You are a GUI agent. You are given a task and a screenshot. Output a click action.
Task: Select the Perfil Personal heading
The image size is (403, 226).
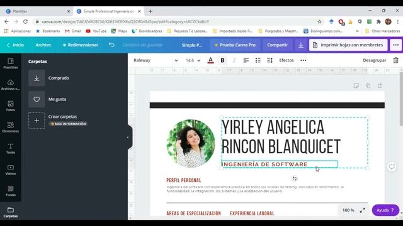[x=184, y=180]
